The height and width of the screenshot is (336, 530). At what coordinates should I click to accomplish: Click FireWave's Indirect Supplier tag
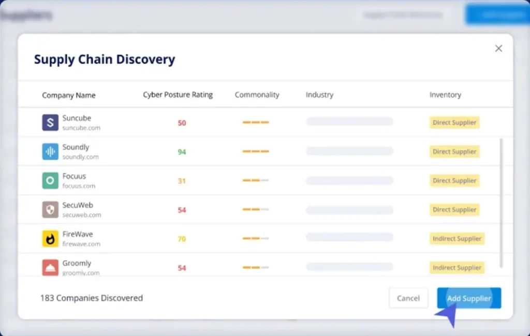tap(457, 238)
